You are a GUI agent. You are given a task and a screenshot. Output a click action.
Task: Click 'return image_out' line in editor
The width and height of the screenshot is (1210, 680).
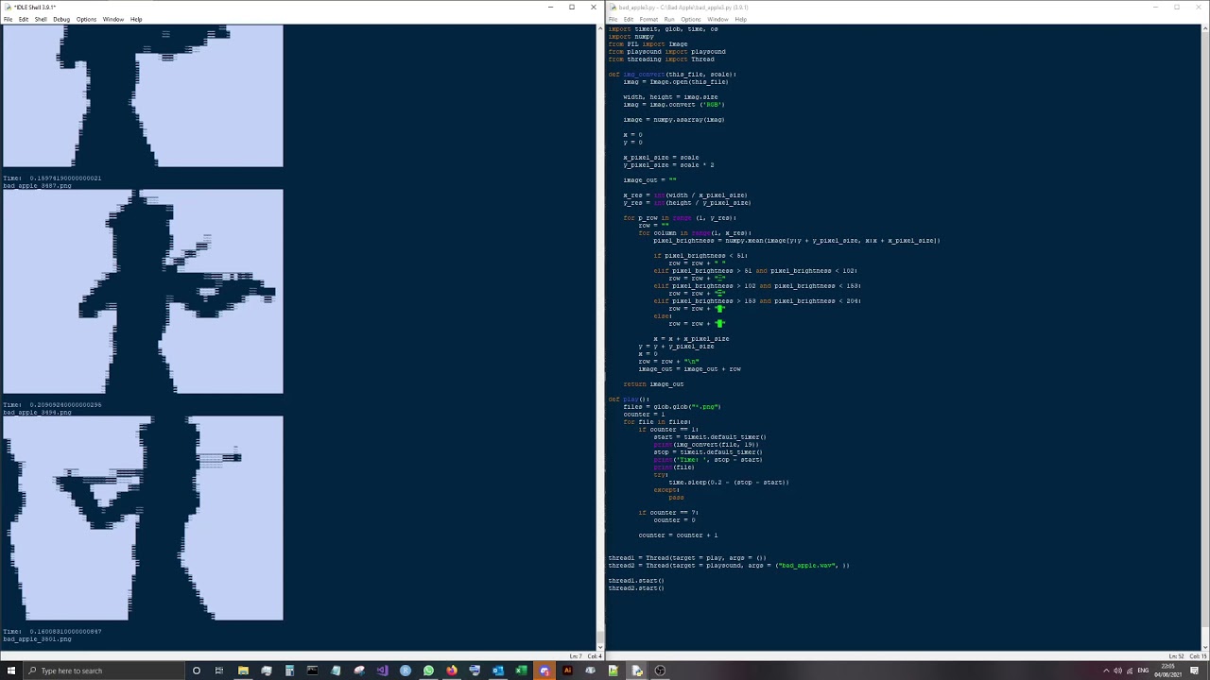653,384
